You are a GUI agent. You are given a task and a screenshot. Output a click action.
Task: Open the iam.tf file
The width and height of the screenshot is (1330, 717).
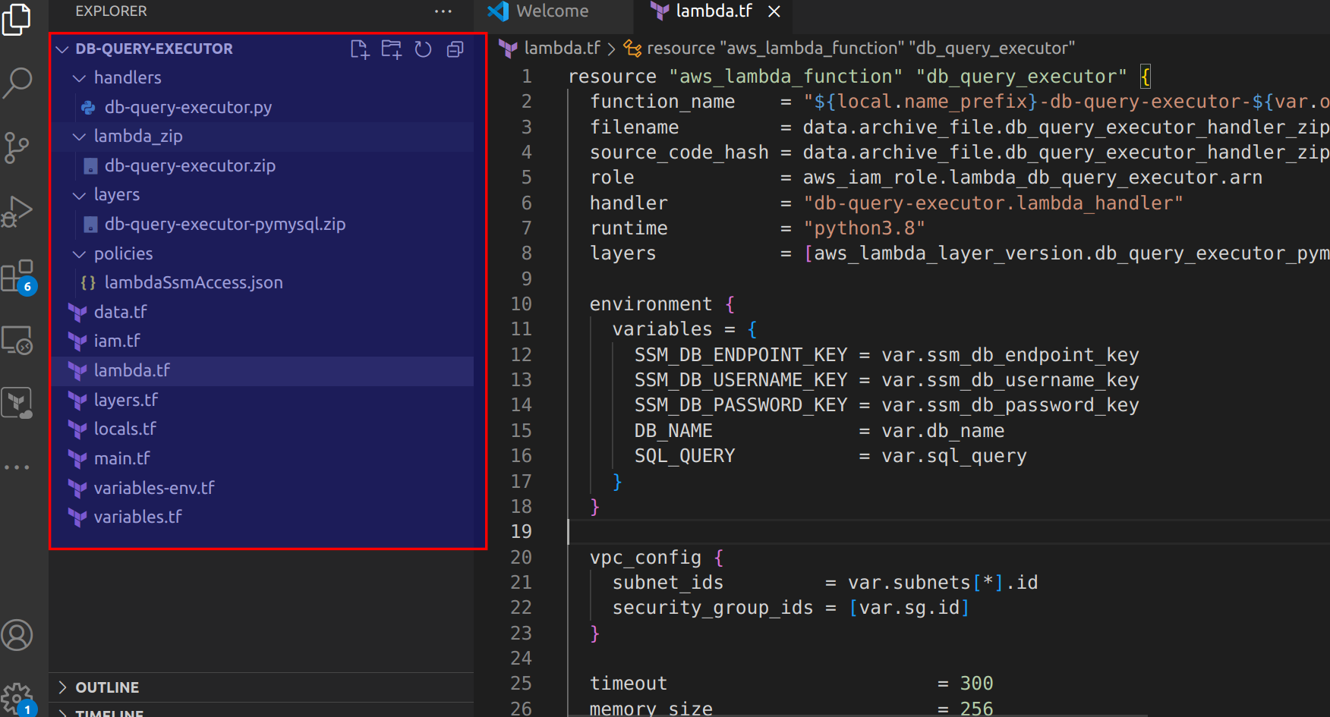[x=117, y=341]
